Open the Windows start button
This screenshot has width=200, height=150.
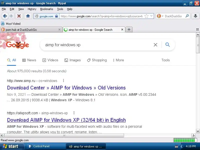pos(12,146)
